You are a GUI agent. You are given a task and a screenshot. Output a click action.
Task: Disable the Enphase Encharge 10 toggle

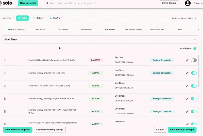point(194,99)
